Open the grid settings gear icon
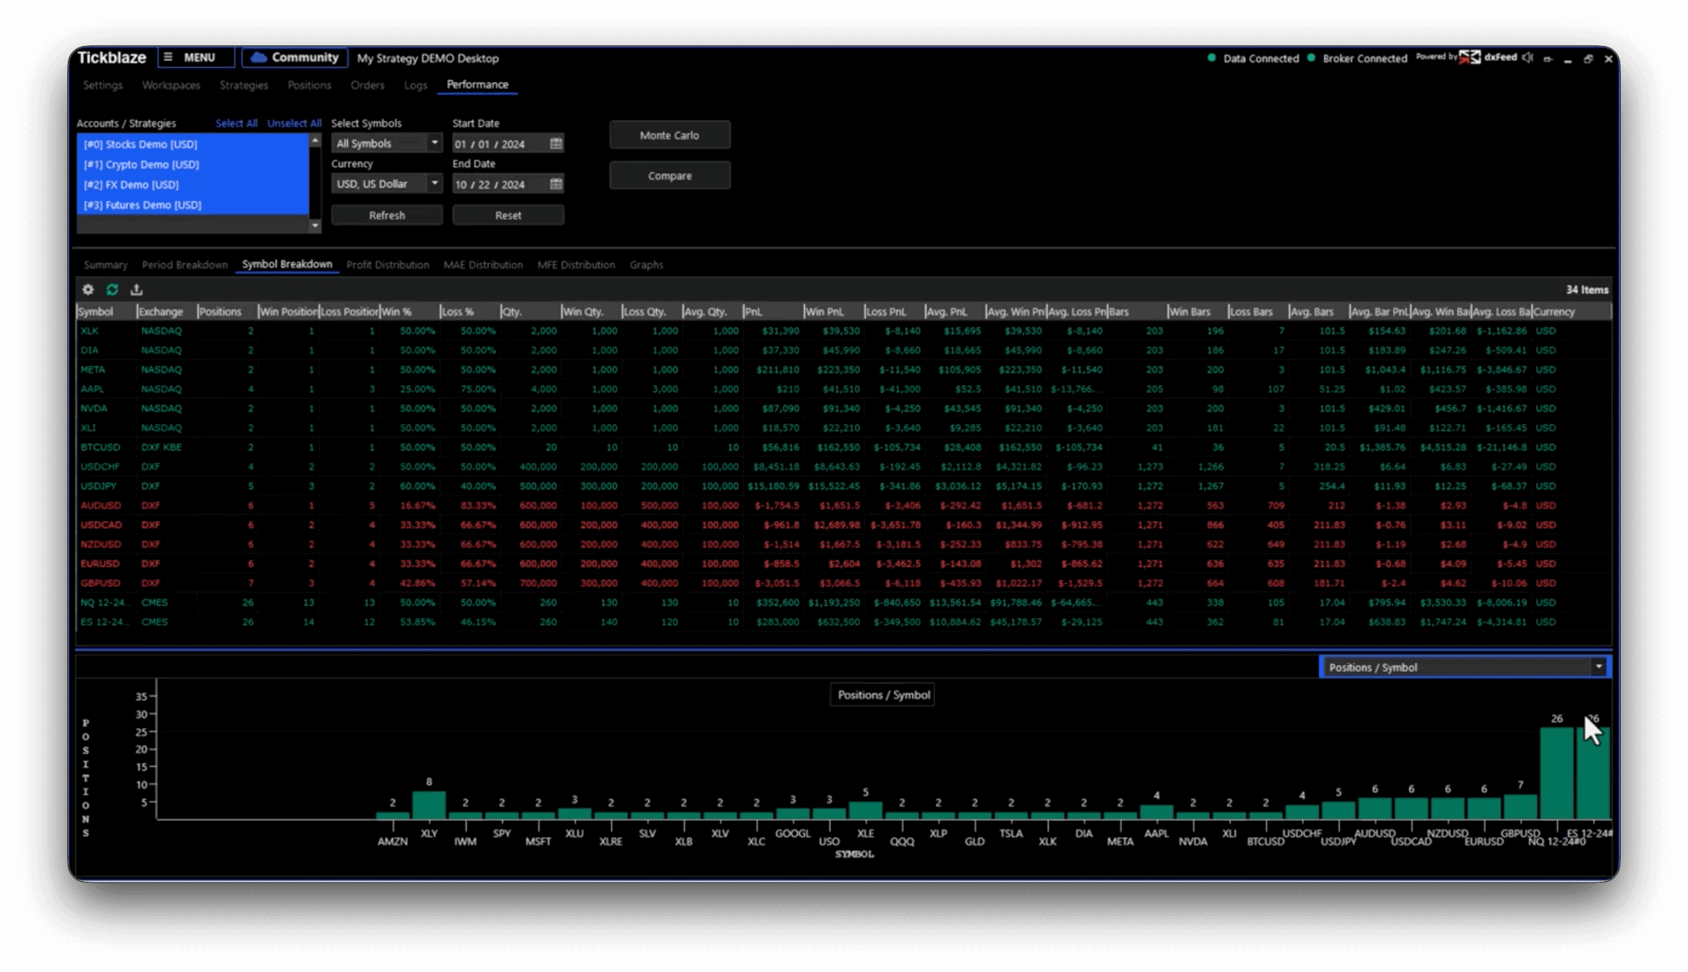This screenshot has width=1688, height=972. click(88, 290)
